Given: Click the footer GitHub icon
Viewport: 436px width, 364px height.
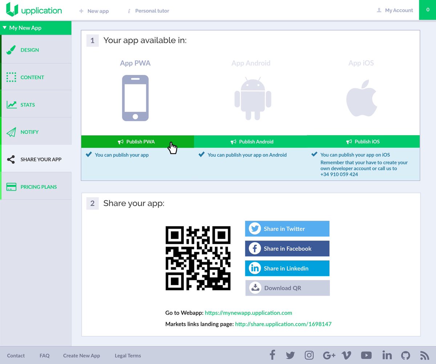Looking at the screenshot, I should click(405, 355).
